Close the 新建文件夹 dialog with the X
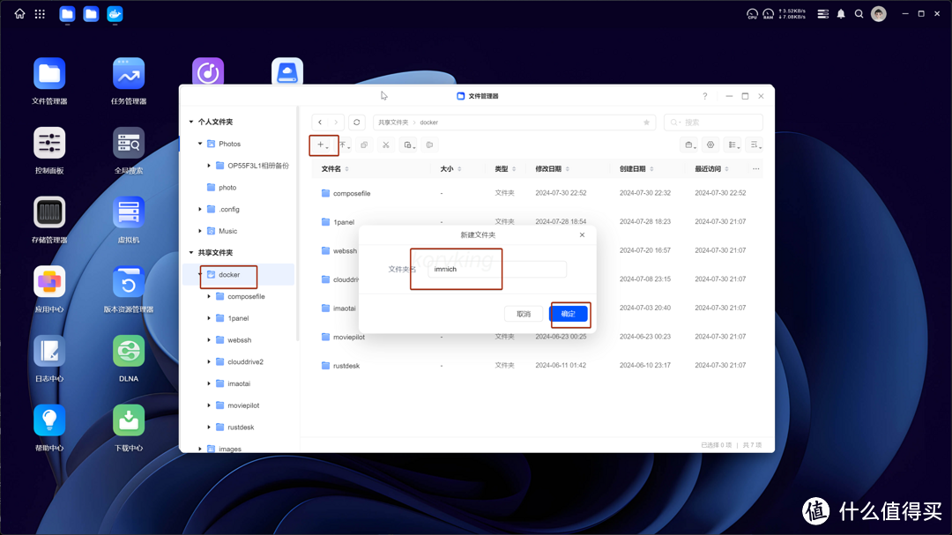This screenshot has height=535, width=952. point(582,235)
